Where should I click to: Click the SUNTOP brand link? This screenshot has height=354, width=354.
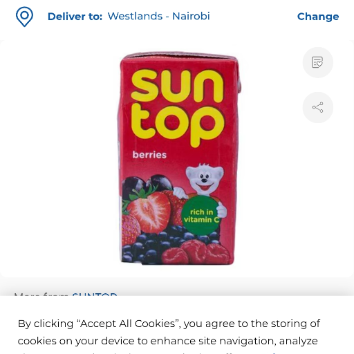95,294
